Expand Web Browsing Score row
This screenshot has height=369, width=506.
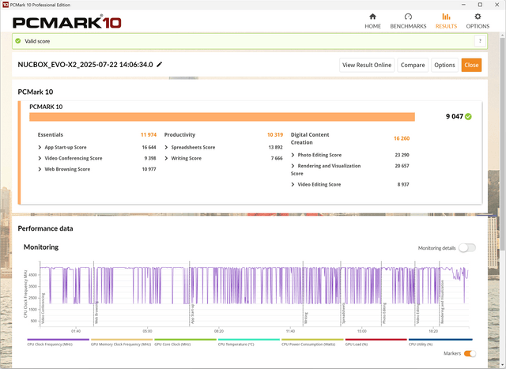point(40,169)
